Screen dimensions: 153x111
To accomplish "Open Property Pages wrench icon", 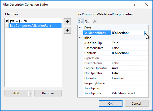I will point(95,21).
